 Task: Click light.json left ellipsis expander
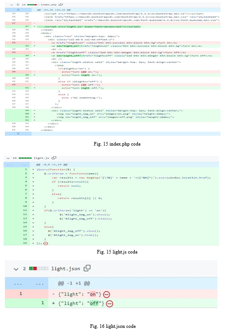(x=18, y=284)
